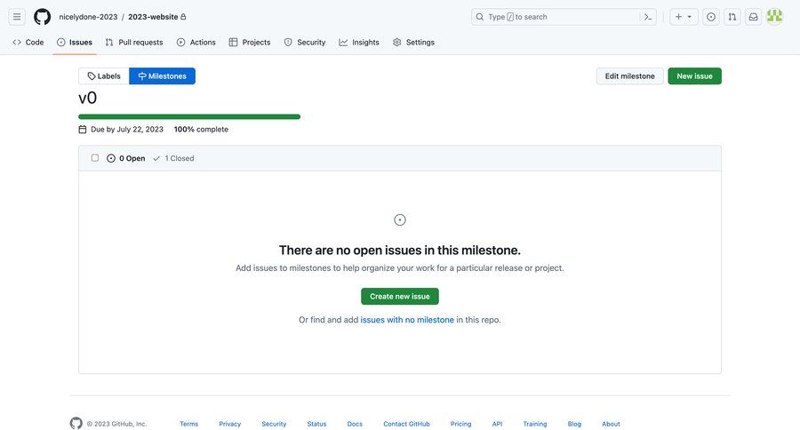
Task: Click the New issue button
Action: pyautogui.click(x=694, y=76)
